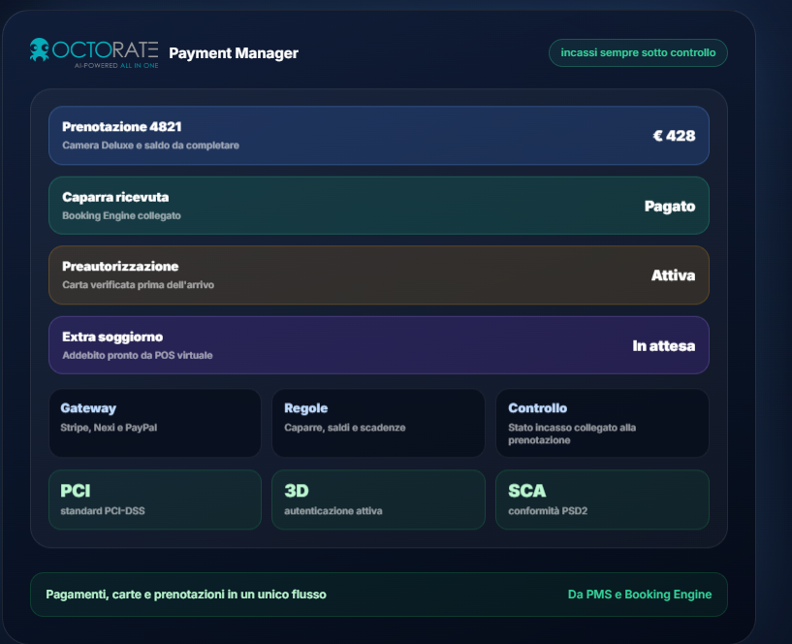Click the Octorate octopus logo icon
The image size is (792, 644).
[x=39, y=49]
